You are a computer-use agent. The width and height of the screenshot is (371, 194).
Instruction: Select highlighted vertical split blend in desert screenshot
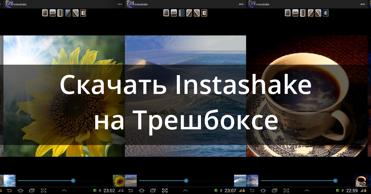click(x=181, y=13)
